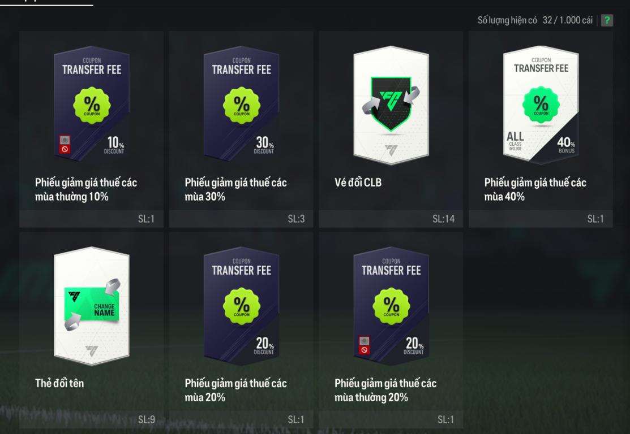Image resolution: width=630 pixels, height=434 pixels.
Task: Click the green % coupon seal on 30% card
Action: click(x=242, y=105)
